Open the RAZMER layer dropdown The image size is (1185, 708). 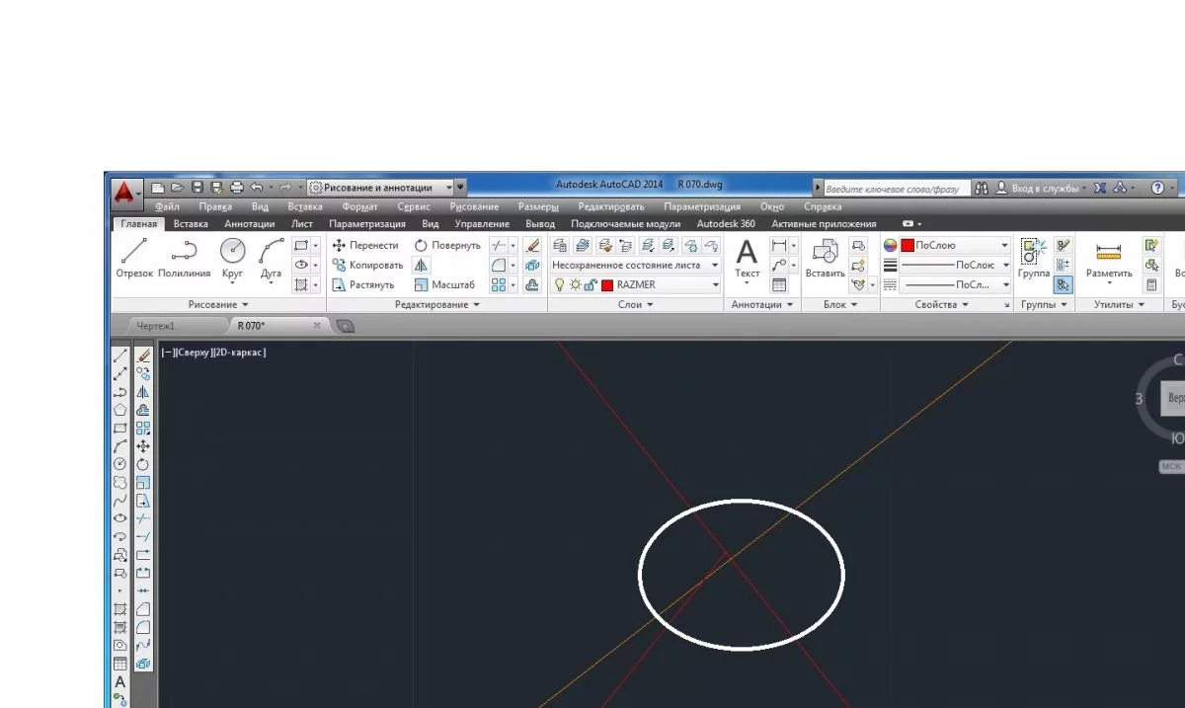[x=636, y=284]
